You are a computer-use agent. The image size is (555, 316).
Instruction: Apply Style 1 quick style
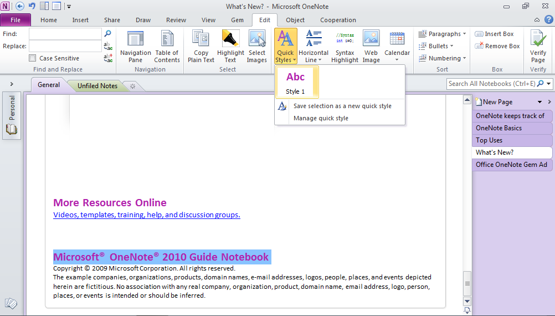(297, 83)
